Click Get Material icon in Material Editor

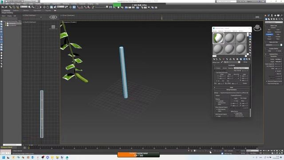tap(214, 59)
